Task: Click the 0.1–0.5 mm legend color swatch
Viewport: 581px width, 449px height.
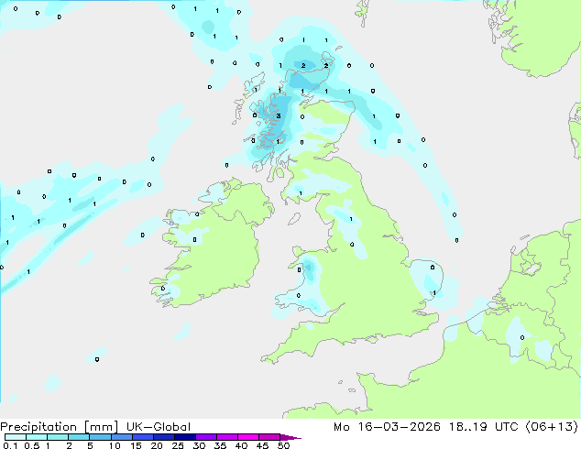Action: 16,437
